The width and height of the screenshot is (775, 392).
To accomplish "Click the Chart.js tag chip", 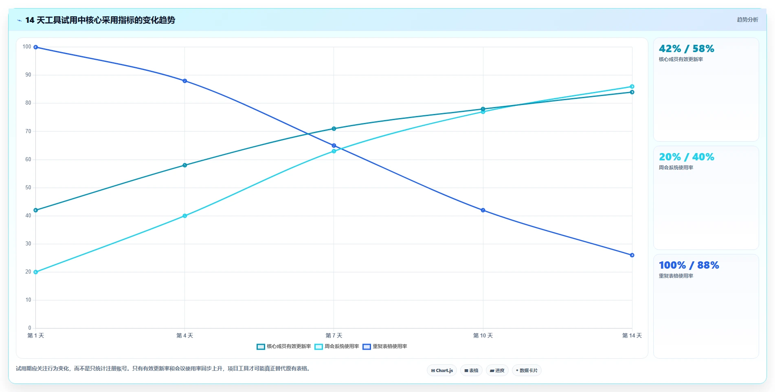I will coord(442,370).
